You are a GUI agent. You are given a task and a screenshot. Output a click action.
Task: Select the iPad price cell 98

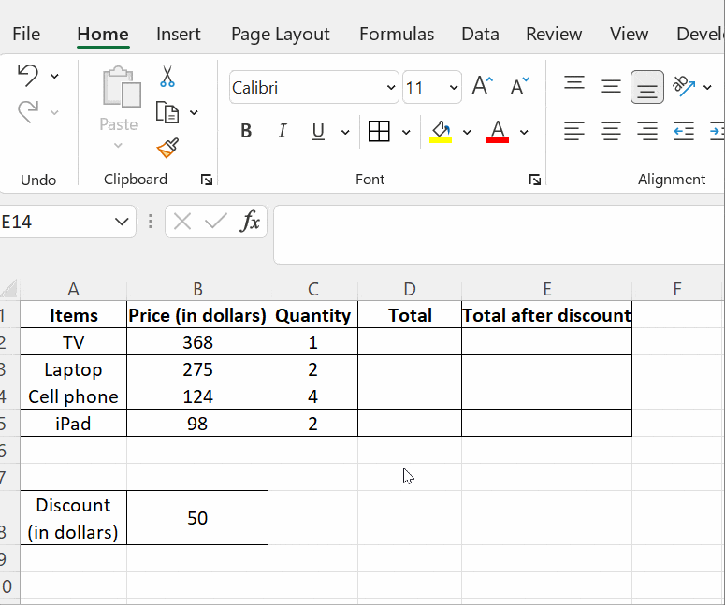(x=197, y=424)
